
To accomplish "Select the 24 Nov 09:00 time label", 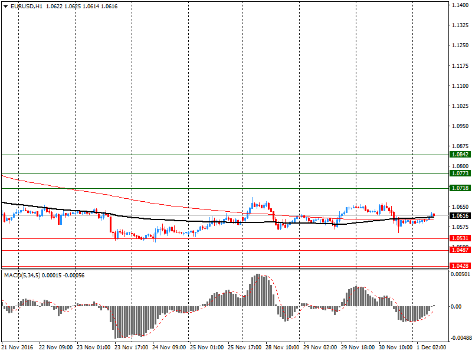I will click(169, 348).
